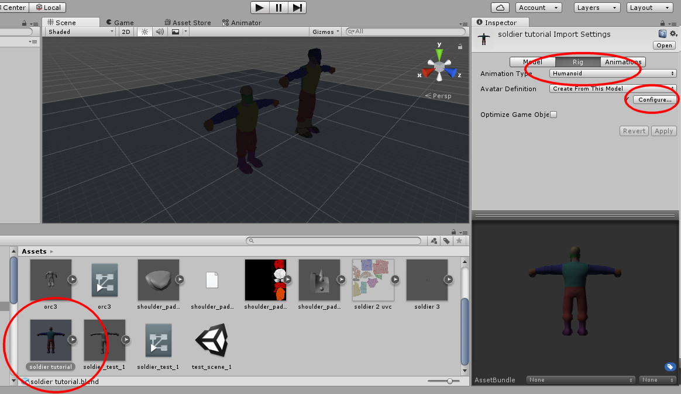
Task: Select the soldier tutorial asset
Action: [51, 340]
